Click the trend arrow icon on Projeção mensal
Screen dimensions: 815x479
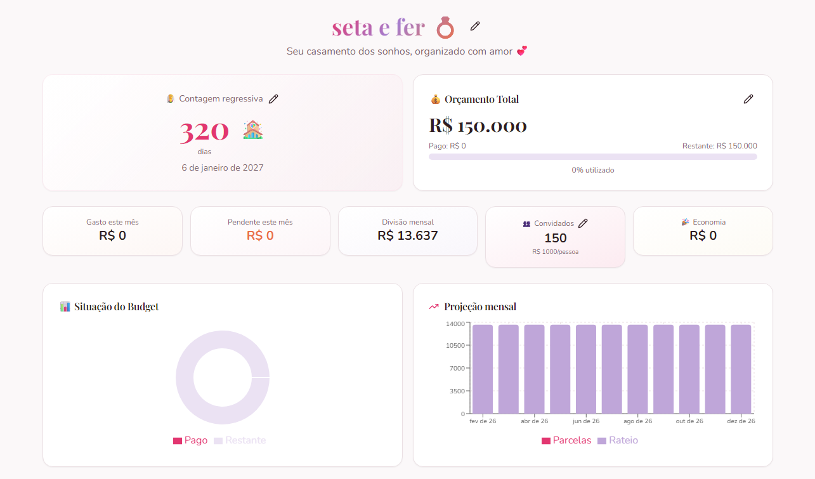434,306
